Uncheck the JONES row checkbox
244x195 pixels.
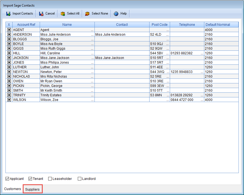(9, 63)
